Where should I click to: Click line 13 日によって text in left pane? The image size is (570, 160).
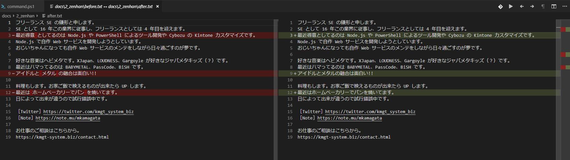click(x=62, y=99)
